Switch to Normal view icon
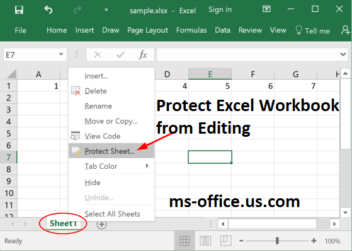 click(x=185, y=241)
